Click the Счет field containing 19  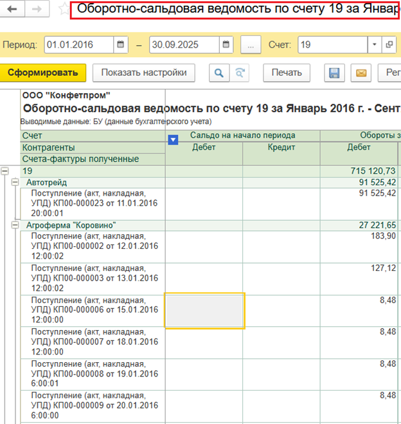[333, 44]
